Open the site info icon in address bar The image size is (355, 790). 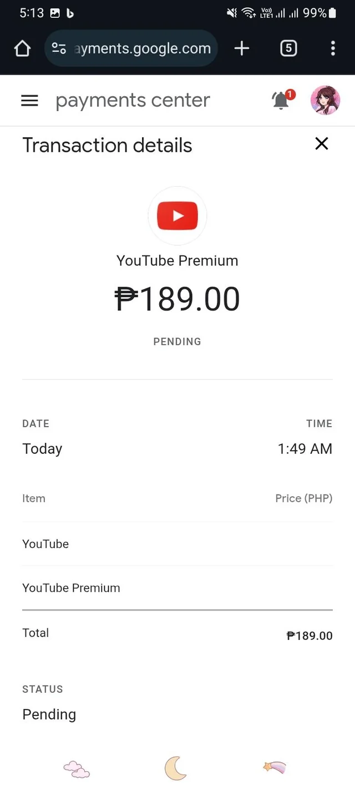[x=59, y=49]
